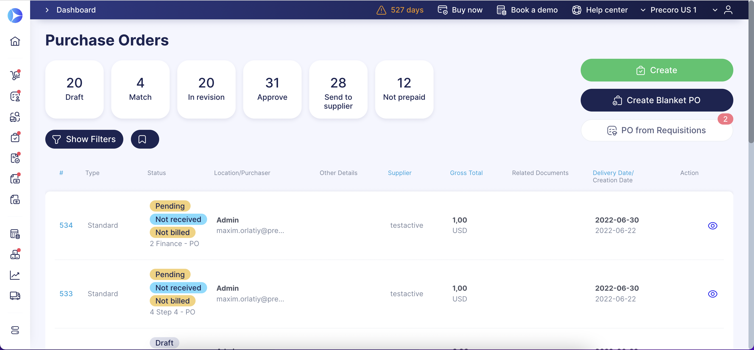The height and width of the screenshot is (350, 754).
Task: Open the sidebar money document icon without red dot
Action: point(15,200)
